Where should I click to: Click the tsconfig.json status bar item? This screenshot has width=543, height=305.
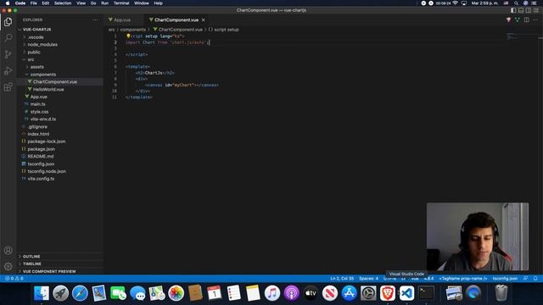[x=505, y=279]
